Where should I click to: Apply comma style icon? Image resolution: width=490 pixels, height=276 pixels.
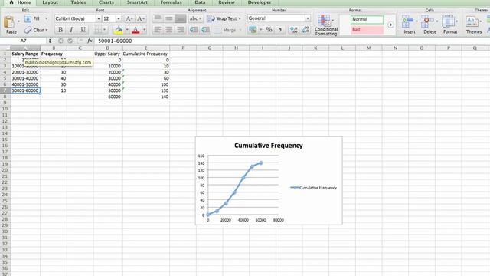tap(280, 30)
